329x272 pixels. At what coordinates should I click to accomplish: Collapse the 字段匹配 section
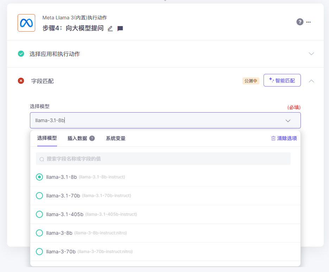(x=311, y=81)
